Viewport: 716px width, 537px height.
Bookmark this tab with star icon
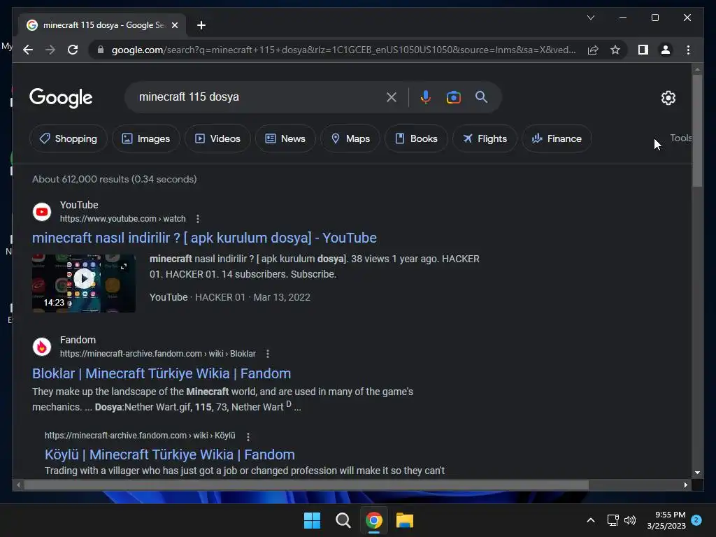(615, 50)
